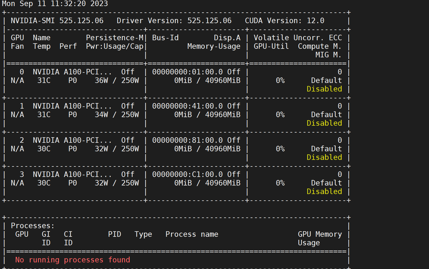Click power value '36W / 250W'
The height and width of the screenshot is (269, 429).
click(117, 80)
